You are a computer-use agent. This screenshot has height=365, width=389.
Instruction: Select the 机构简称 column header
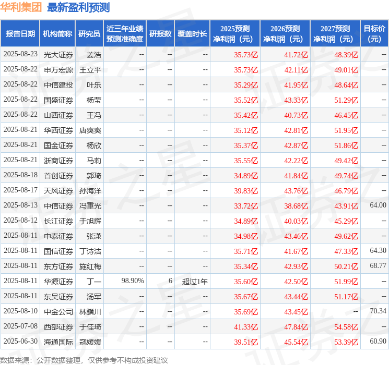point(57,34)
